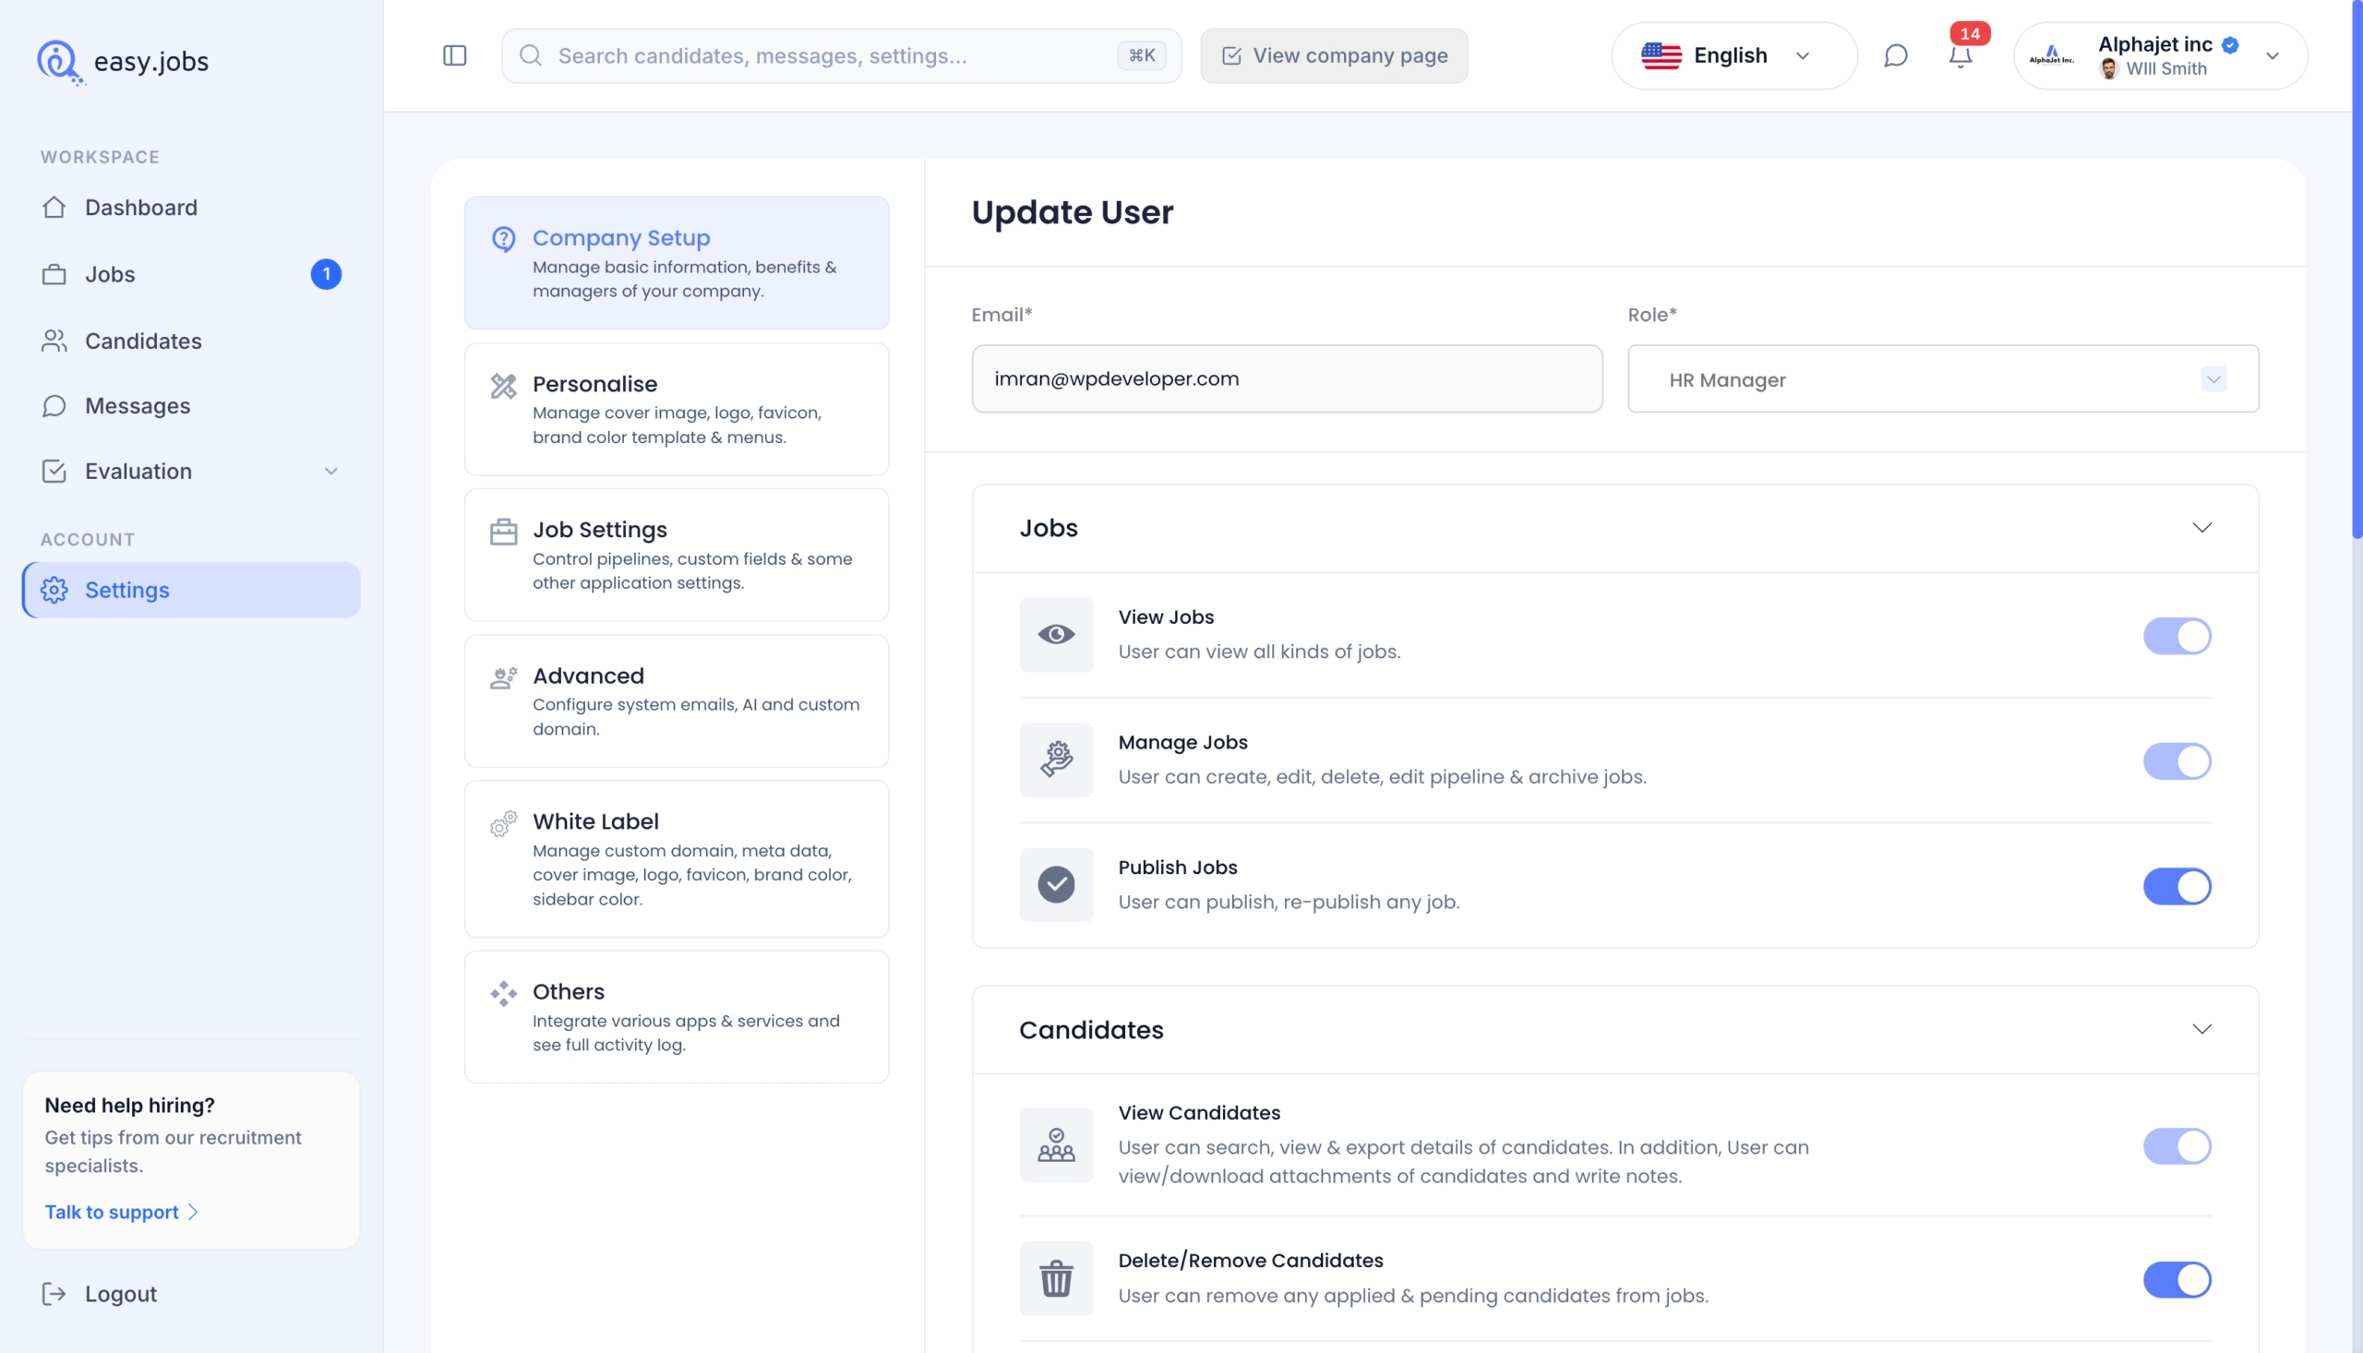Expand the Evaluation menu chevron
Screen dimensions: 2363x1353
click(x=330, y=471)
